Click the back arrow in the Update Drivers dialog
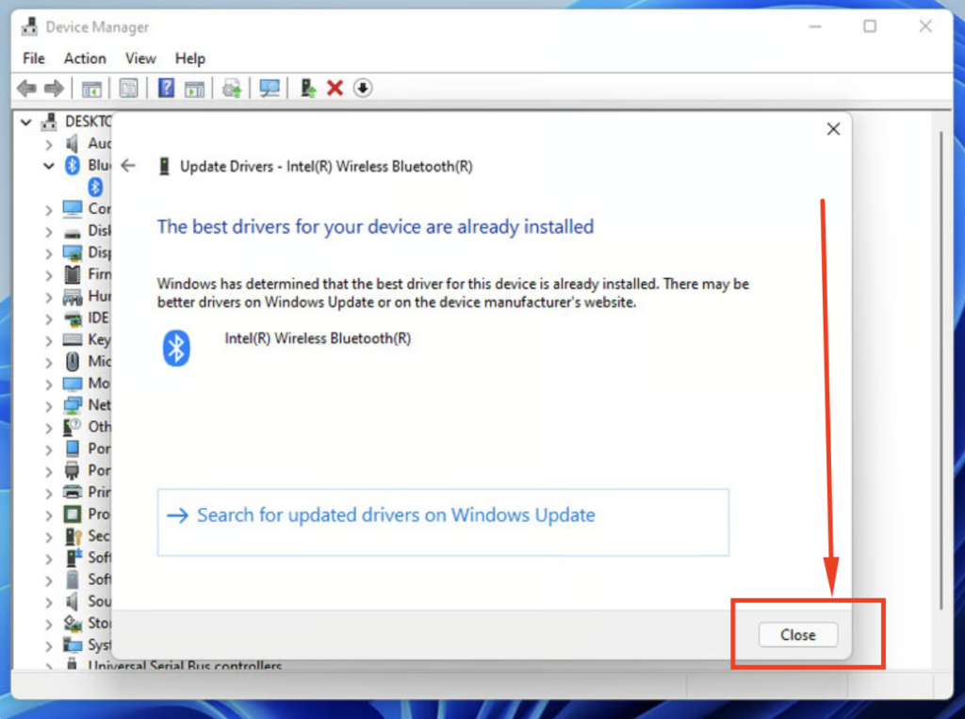Viewport: 965px width, 719px height. coord(129,166)
